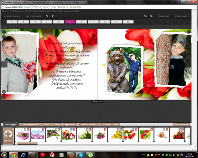Image resolution: width=198 pixels, height=158 pixels.
Task: Toggle checkbox on first pink tulip thumbnail
Action: 25,130
